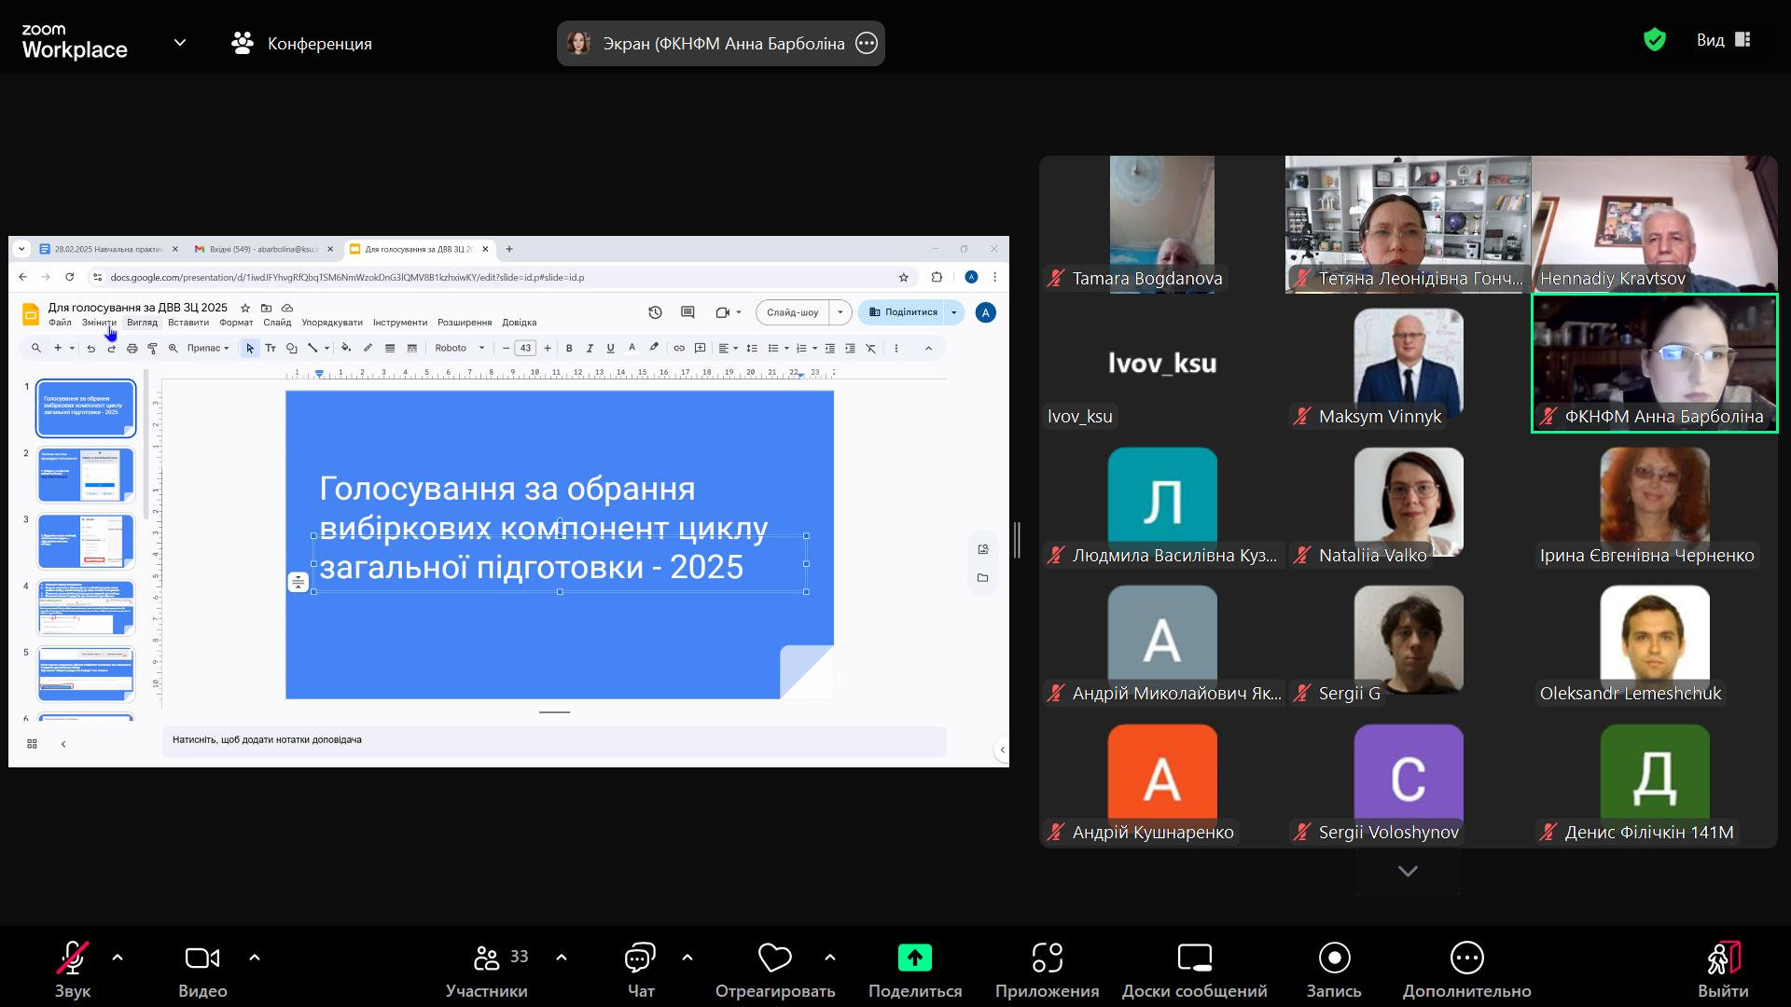Show more participants with the down chevron

(1408, 871)
